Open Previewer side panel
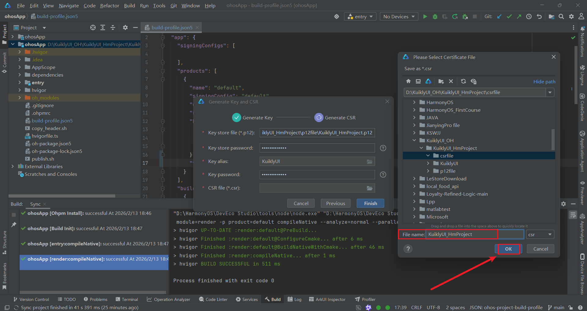The width and height of the screenshot is (587, 311). (x=582, y=193)
